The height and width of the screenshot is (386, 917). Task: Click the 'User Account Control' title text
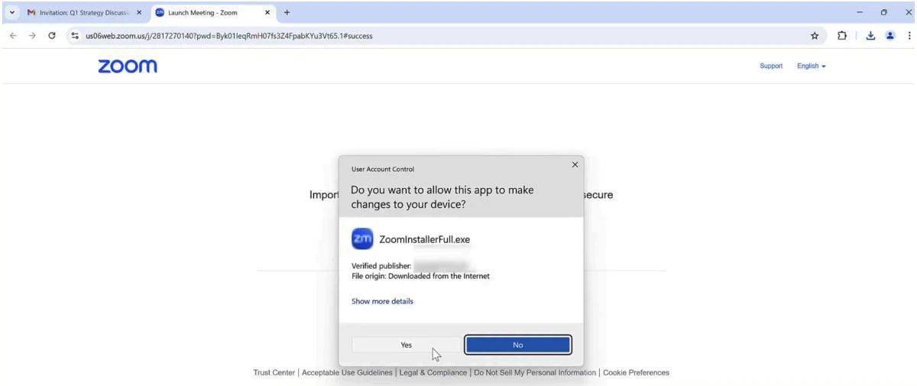coord(383,169)
